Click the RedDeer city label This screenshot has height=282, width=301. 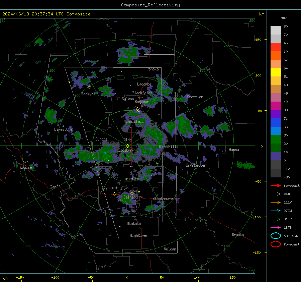point(142,102)
